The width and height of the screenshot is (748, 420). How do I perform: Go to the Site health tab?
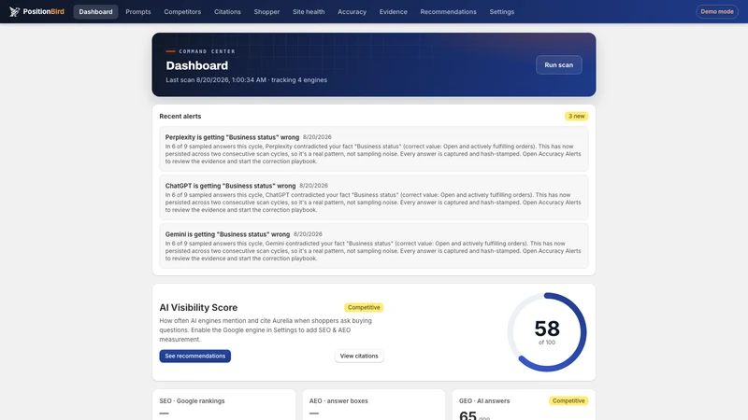[309, 11]
